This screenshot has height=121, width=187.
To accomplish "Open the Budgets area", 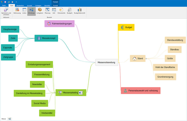I will [70, 11].
